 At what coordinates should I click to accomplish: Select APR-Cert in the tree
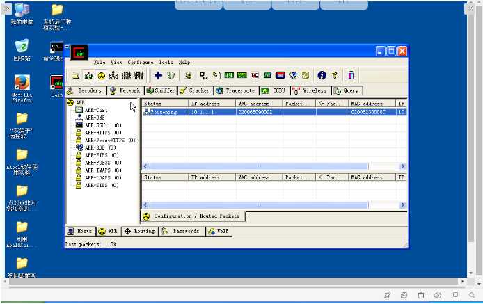coord(96,110)
